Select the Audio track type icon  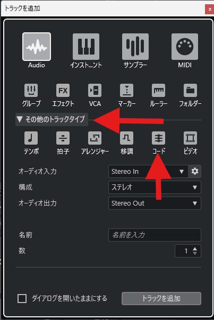point(37,47)
